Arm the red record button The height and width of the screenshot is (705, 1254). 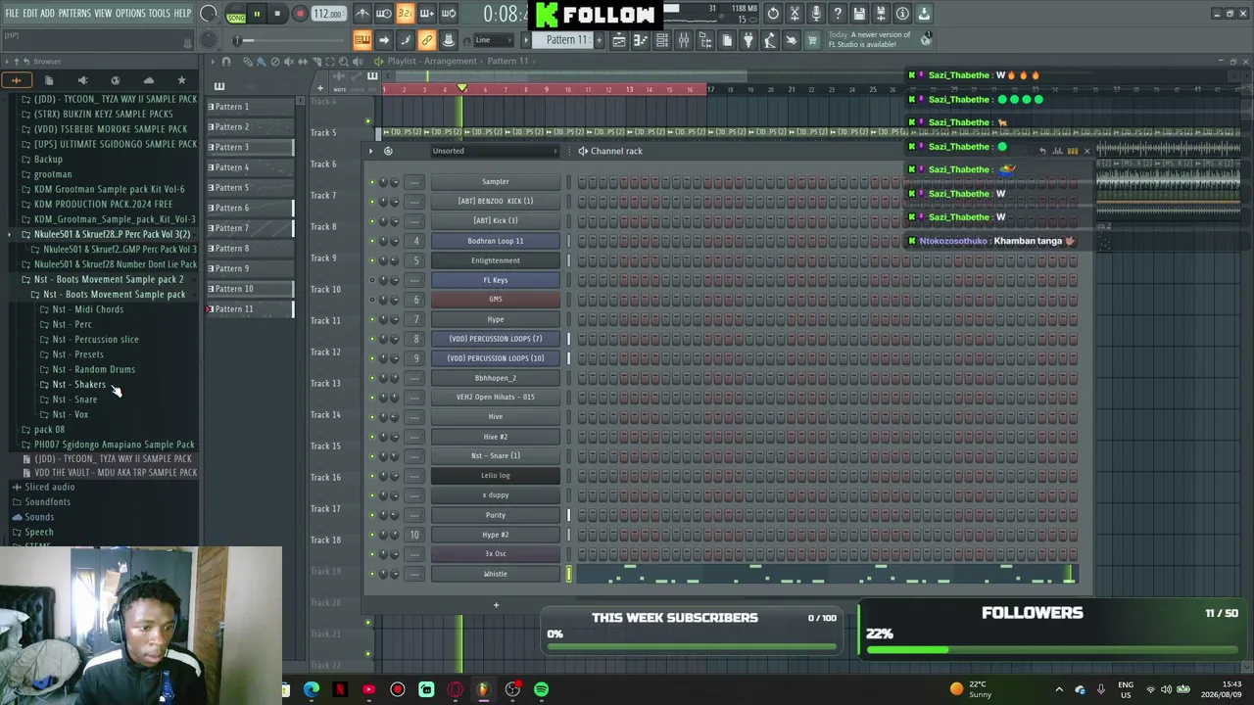300,14
